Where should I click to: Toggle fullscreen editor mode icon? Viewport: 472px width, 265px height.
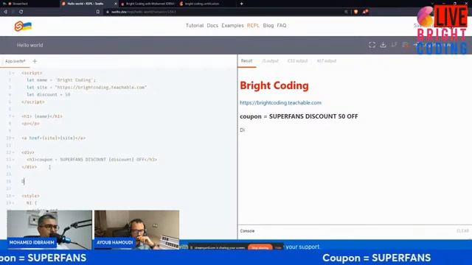click(x=372, y=45)
